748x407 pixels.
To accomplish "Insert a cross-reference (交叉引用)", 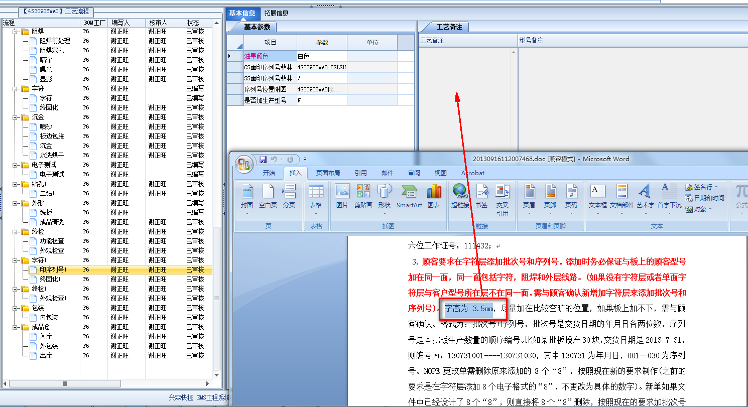I will (503, 200).
